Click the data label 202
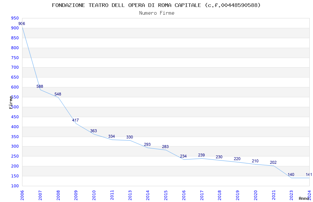Viewport: 313px width, 202px height. pos(273,163)
